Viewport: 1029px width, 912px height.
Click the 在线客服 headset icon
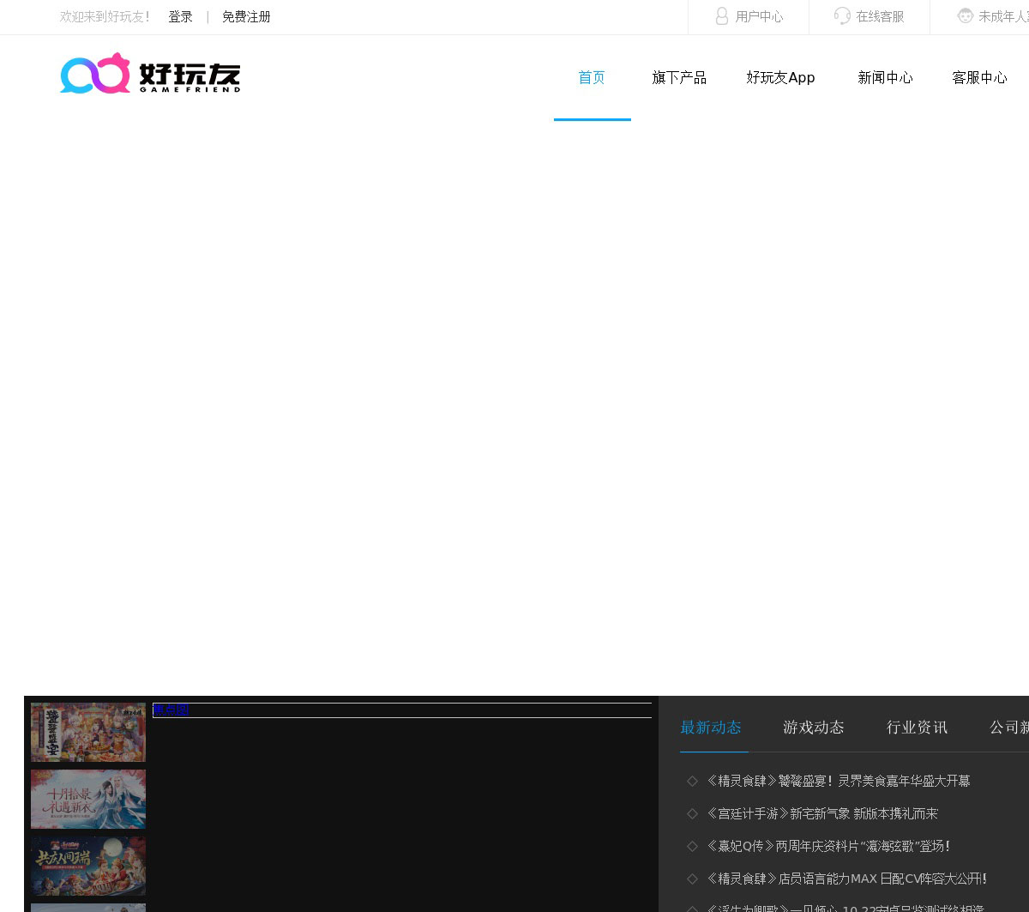tap(842, 16)
